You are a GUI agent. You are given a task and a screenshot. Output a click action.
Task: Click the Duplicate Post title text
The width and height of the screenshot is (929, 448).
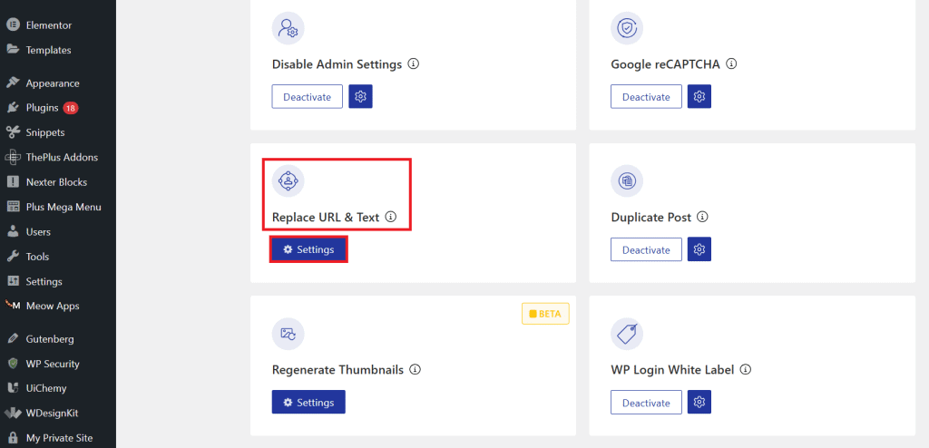click(x=651, y=217)
